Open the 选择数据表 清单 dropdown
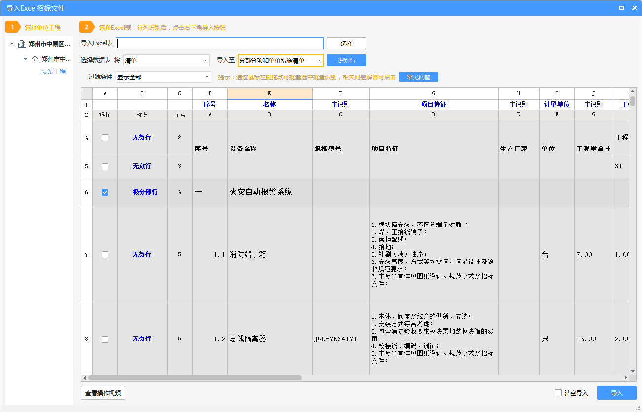The width and height of the screenshot is (642, 412). 206,61
